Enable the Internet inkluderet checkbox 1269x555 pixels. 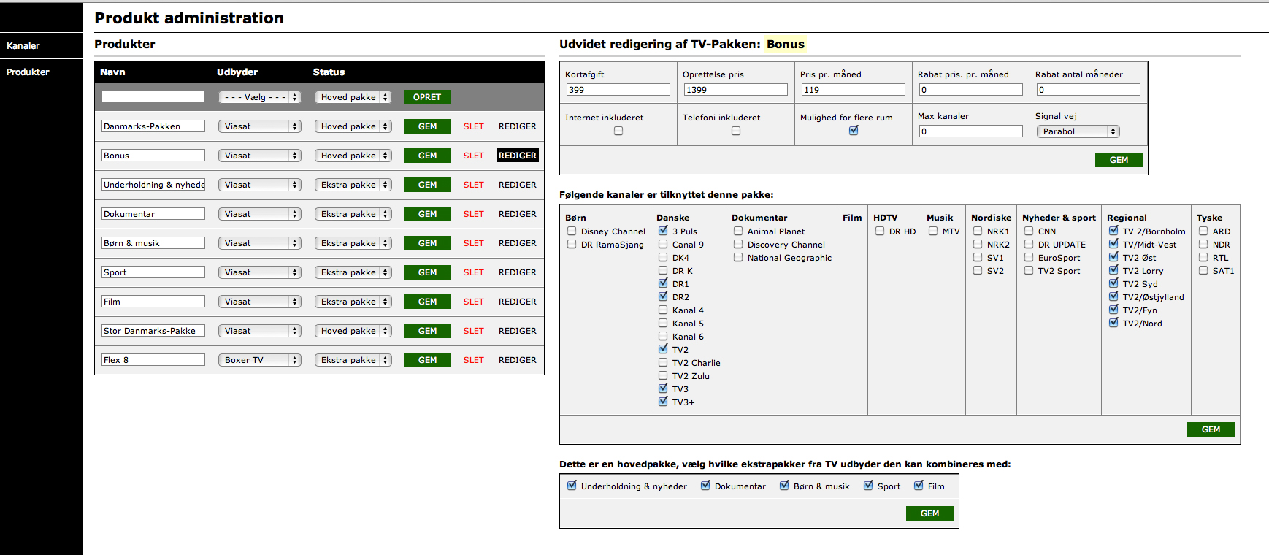pos(618,131)
